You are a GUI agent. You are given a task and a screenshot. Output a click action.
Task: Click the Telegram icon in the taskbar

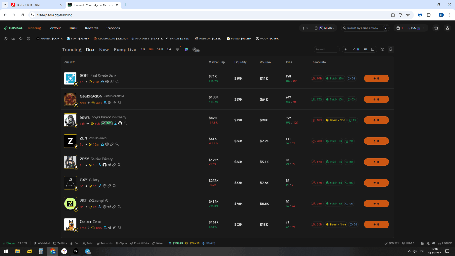[88, 251]
